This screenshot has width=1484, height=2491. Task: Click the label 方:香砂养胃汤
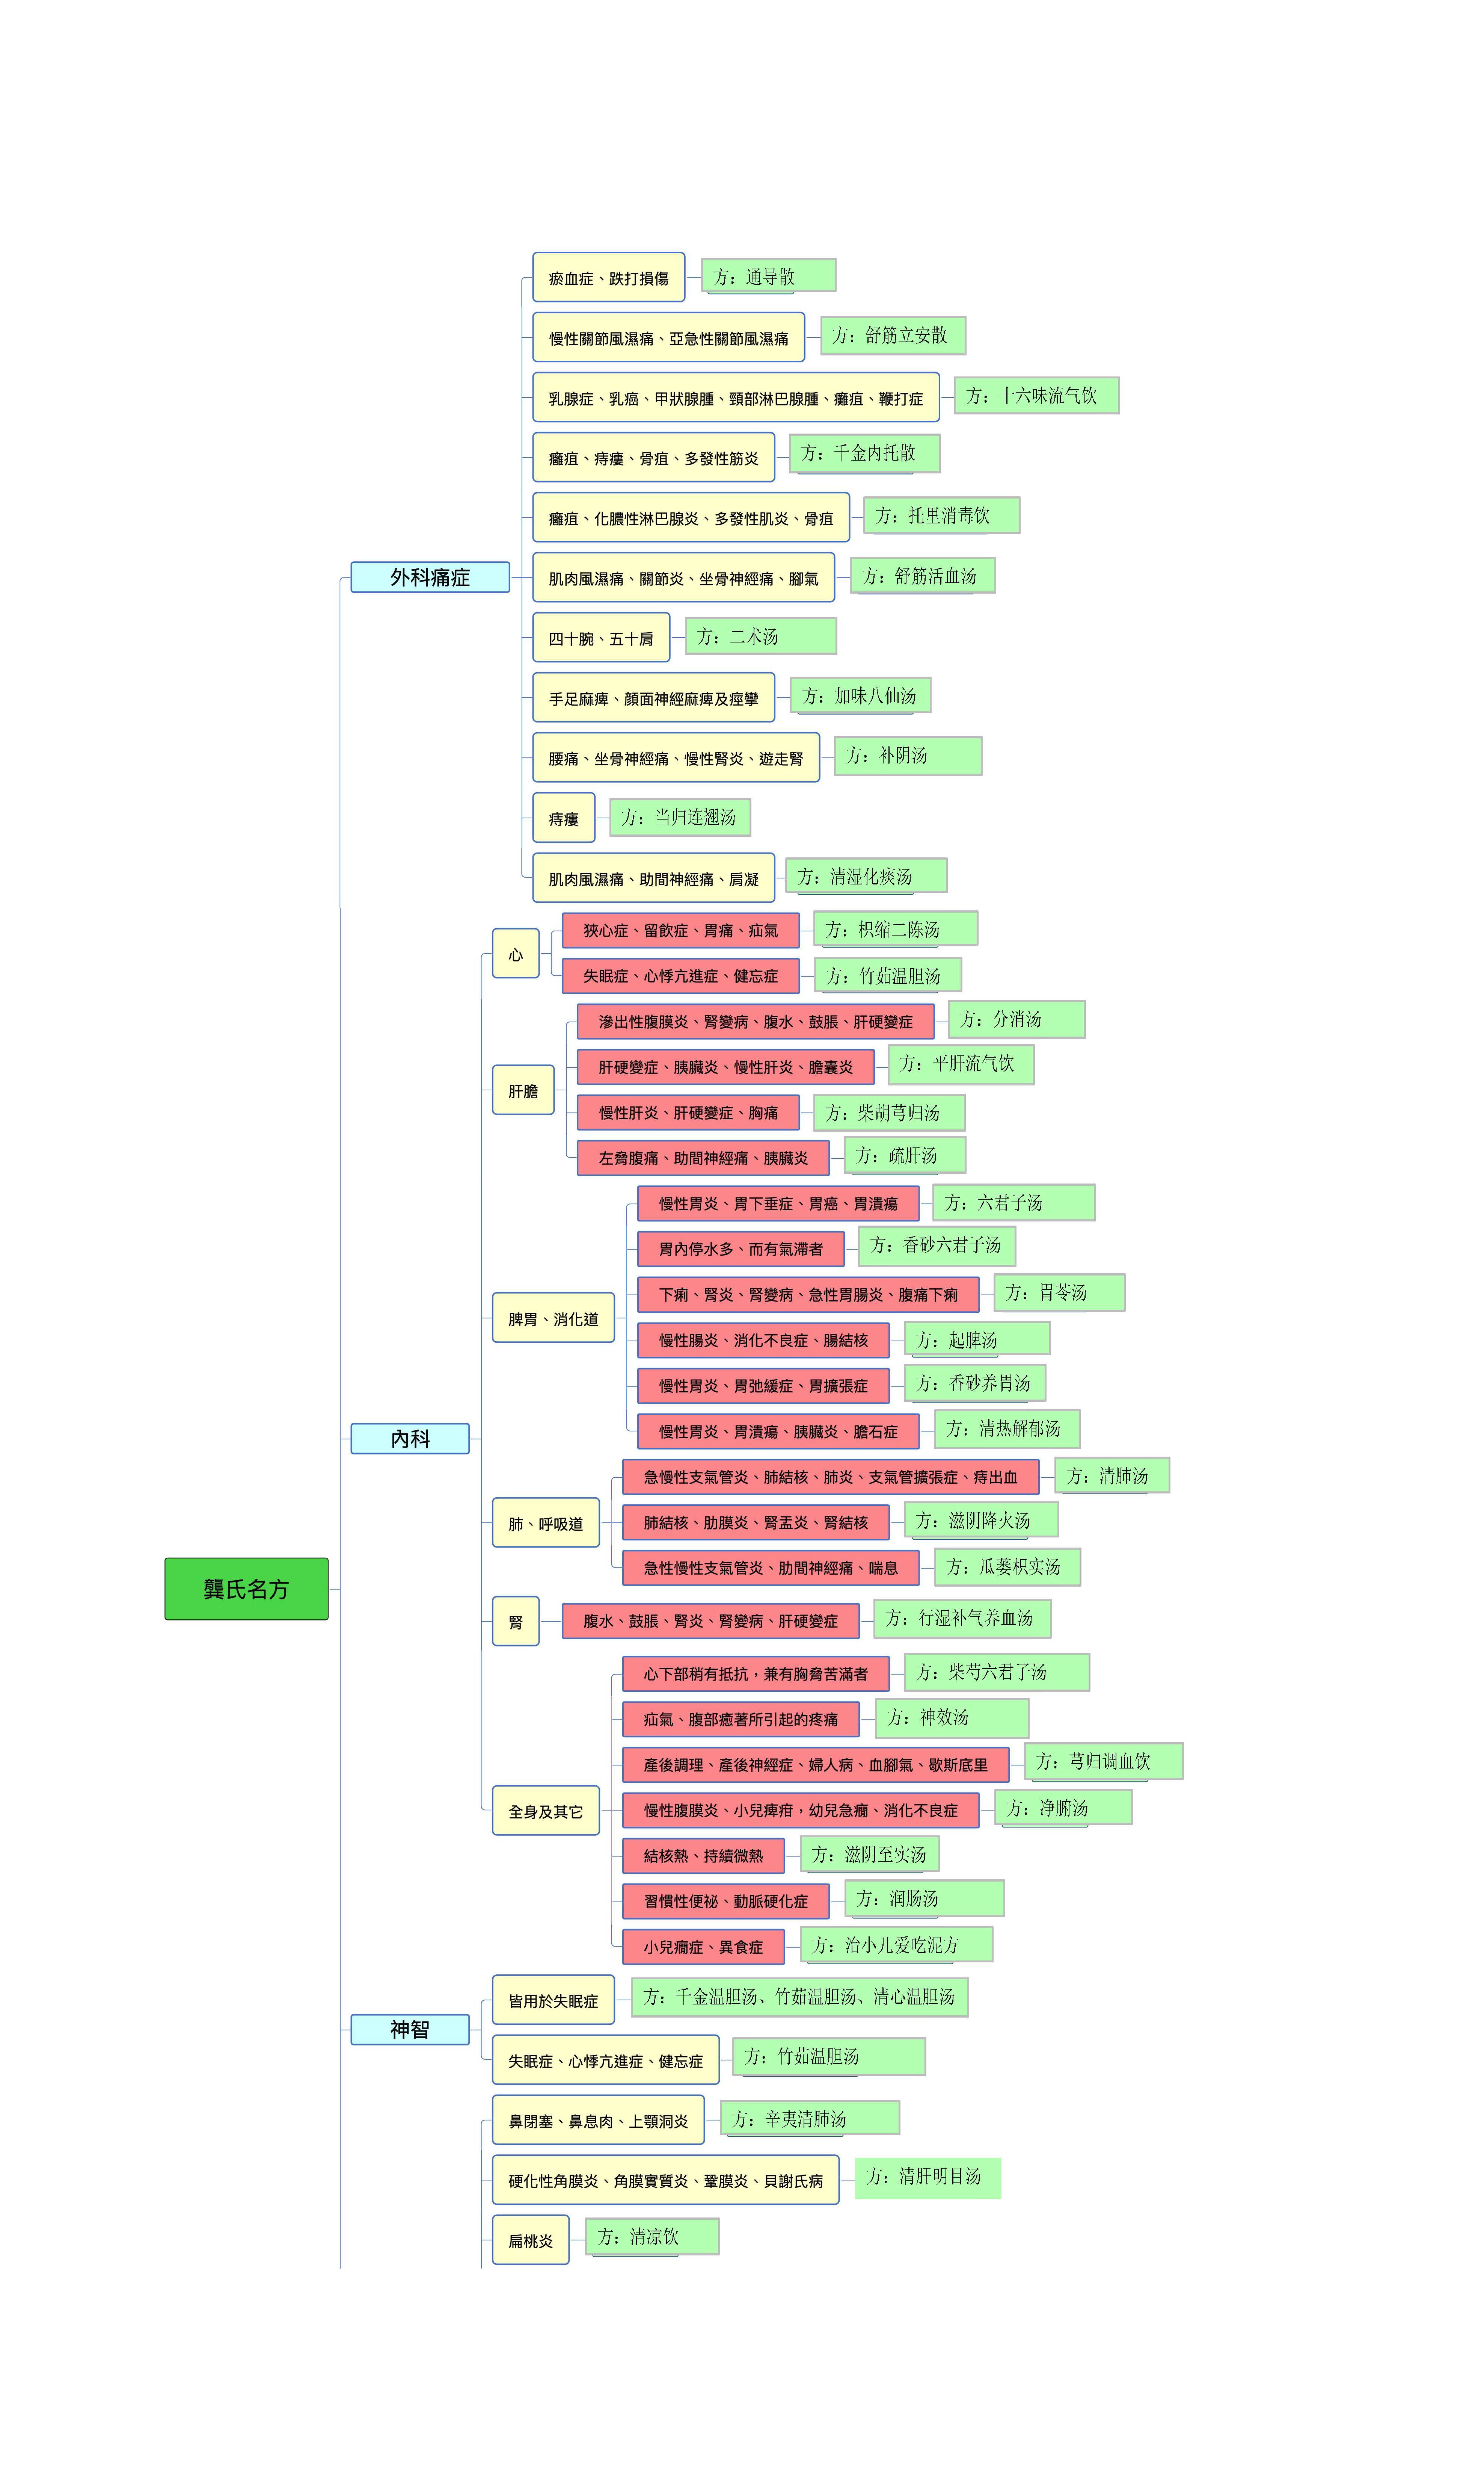pyautogui.click(x=975, y=1383)
